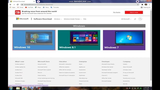
Task: Click the browser forward arrow
Action: (x=14, y=4)
